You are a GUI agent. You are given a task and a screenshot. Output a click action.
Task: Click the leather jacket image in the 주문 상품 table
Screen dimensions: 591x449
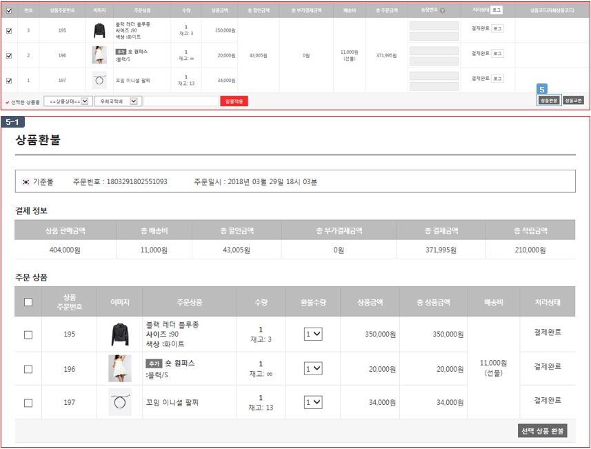click(x=120, y=335)
